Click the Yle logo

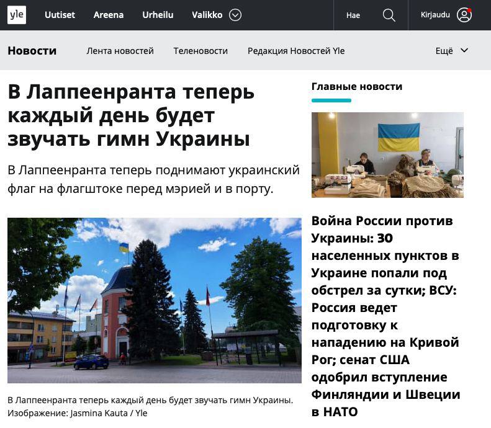(x=17, y=15)
